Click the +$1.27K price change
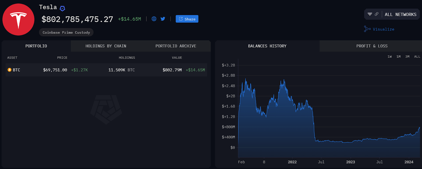This screenshot has width=422, height=169. coord(79,70)
